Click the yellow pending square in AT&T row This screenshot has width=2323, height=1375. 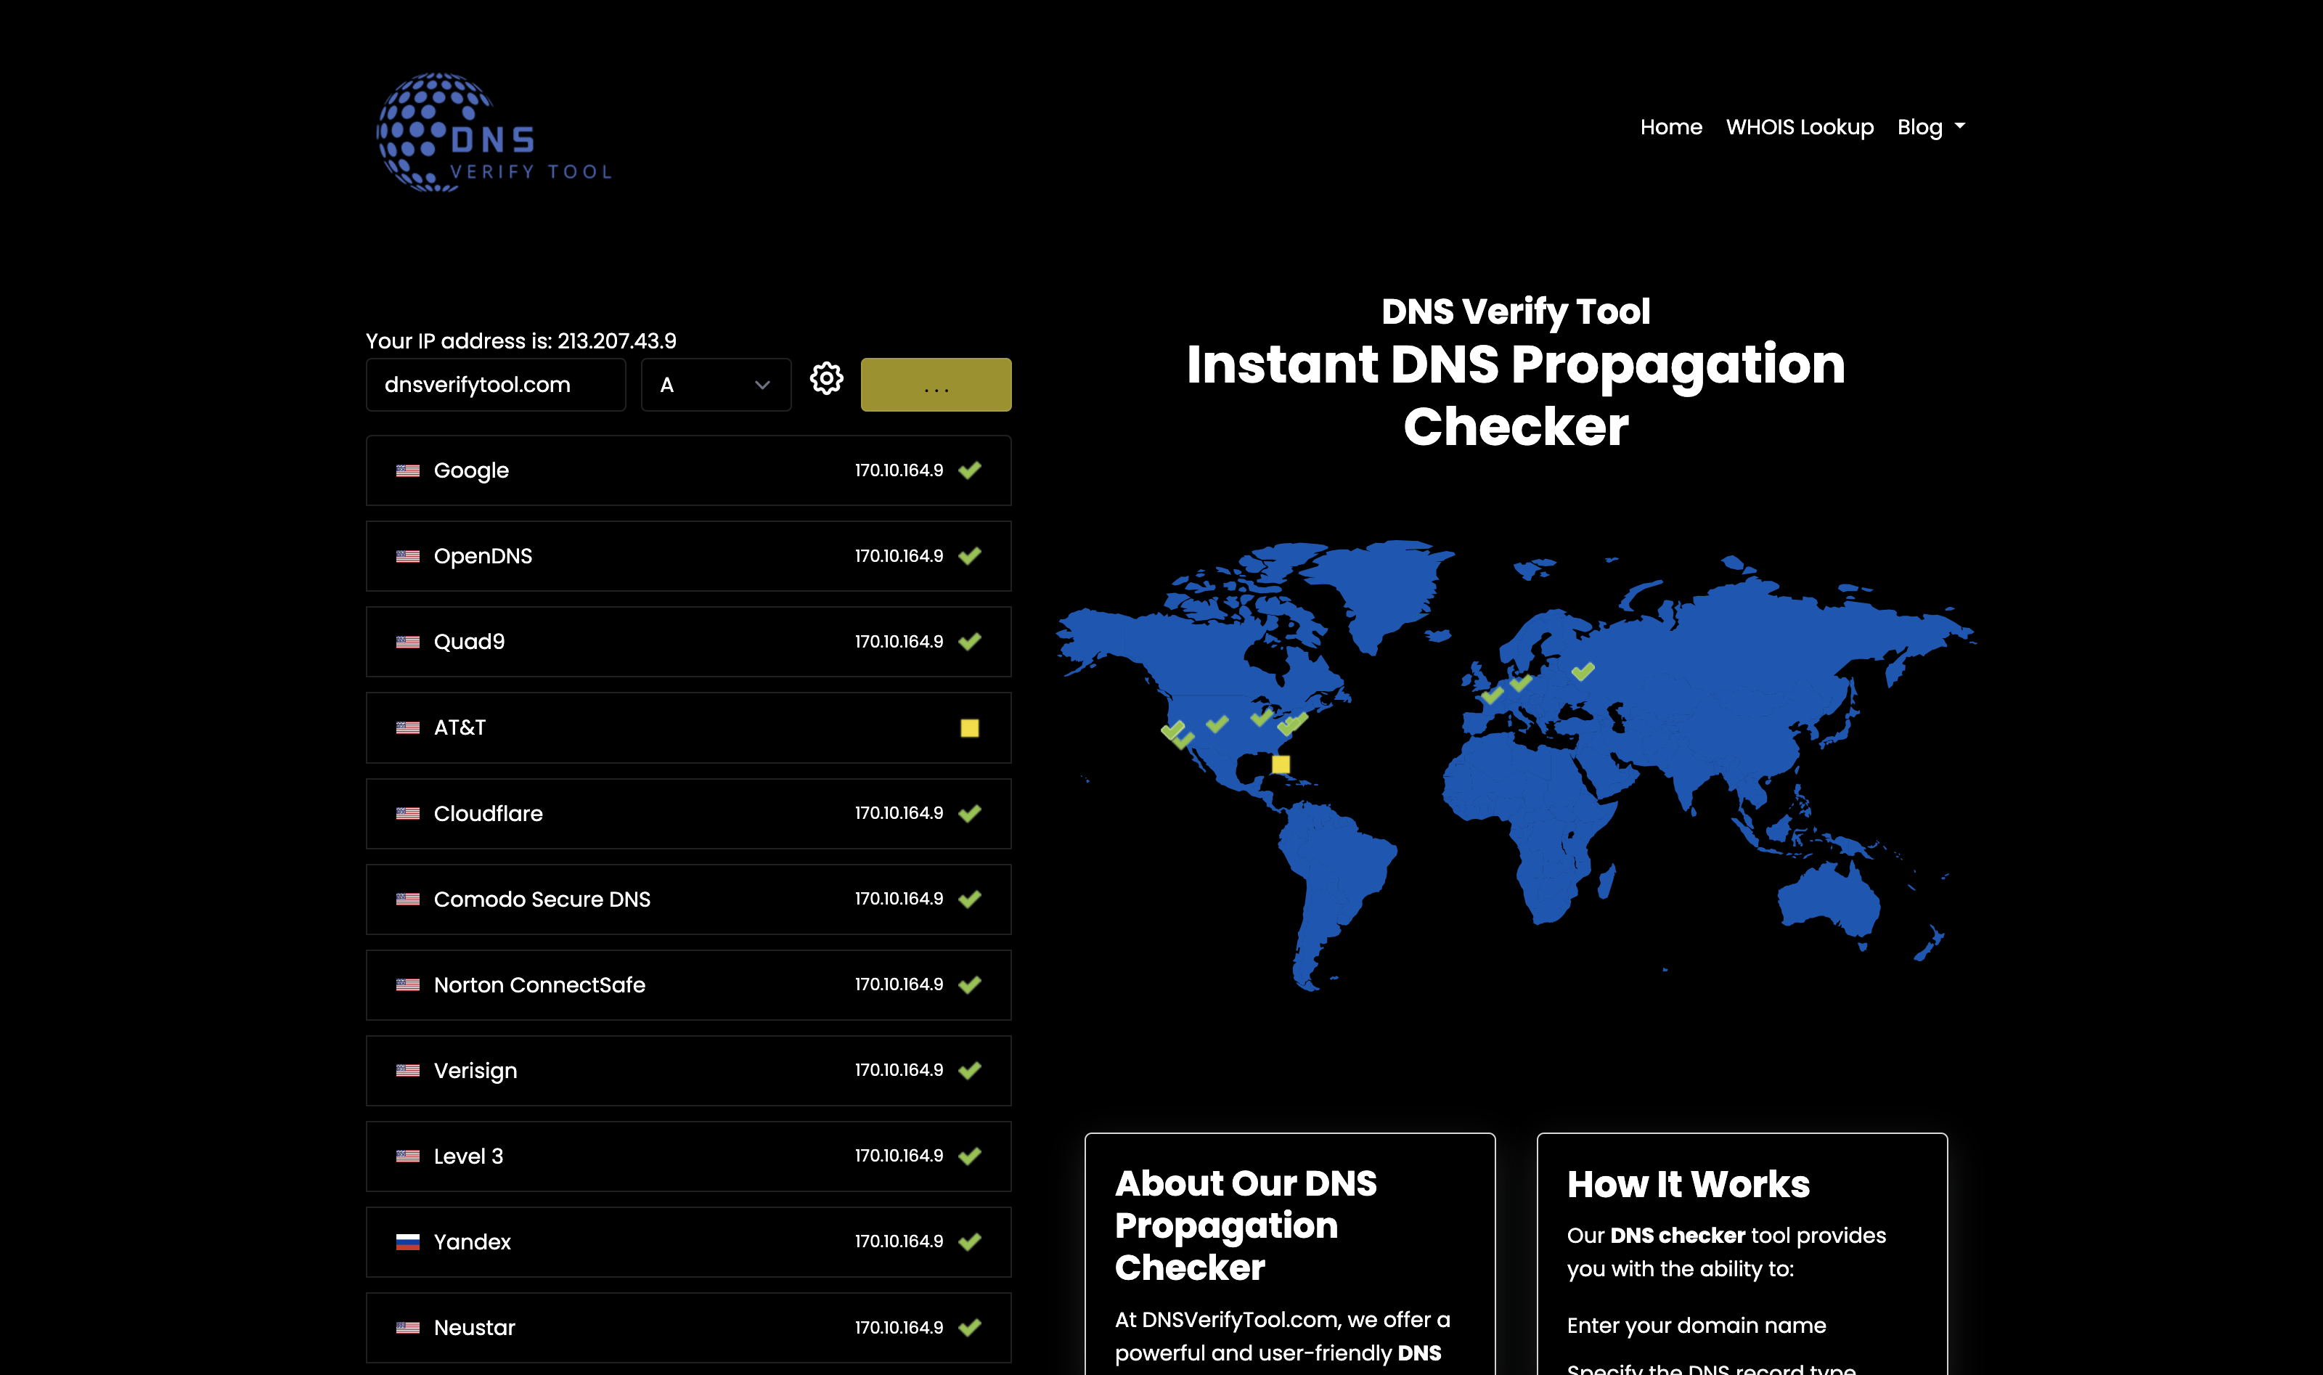coord(970,728)
